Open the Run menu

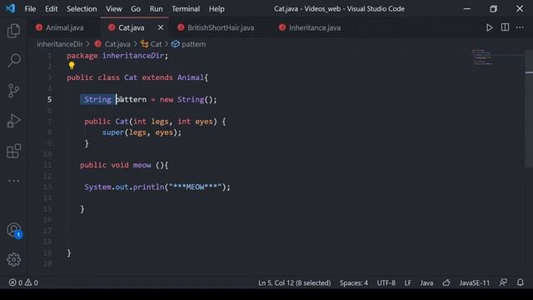point(156,9)
